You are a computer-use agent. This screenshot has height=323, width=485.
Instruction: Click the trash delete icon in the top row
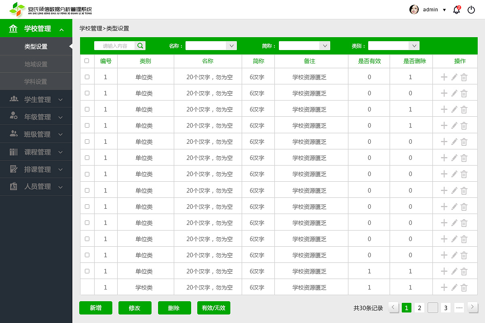(464, 76)
